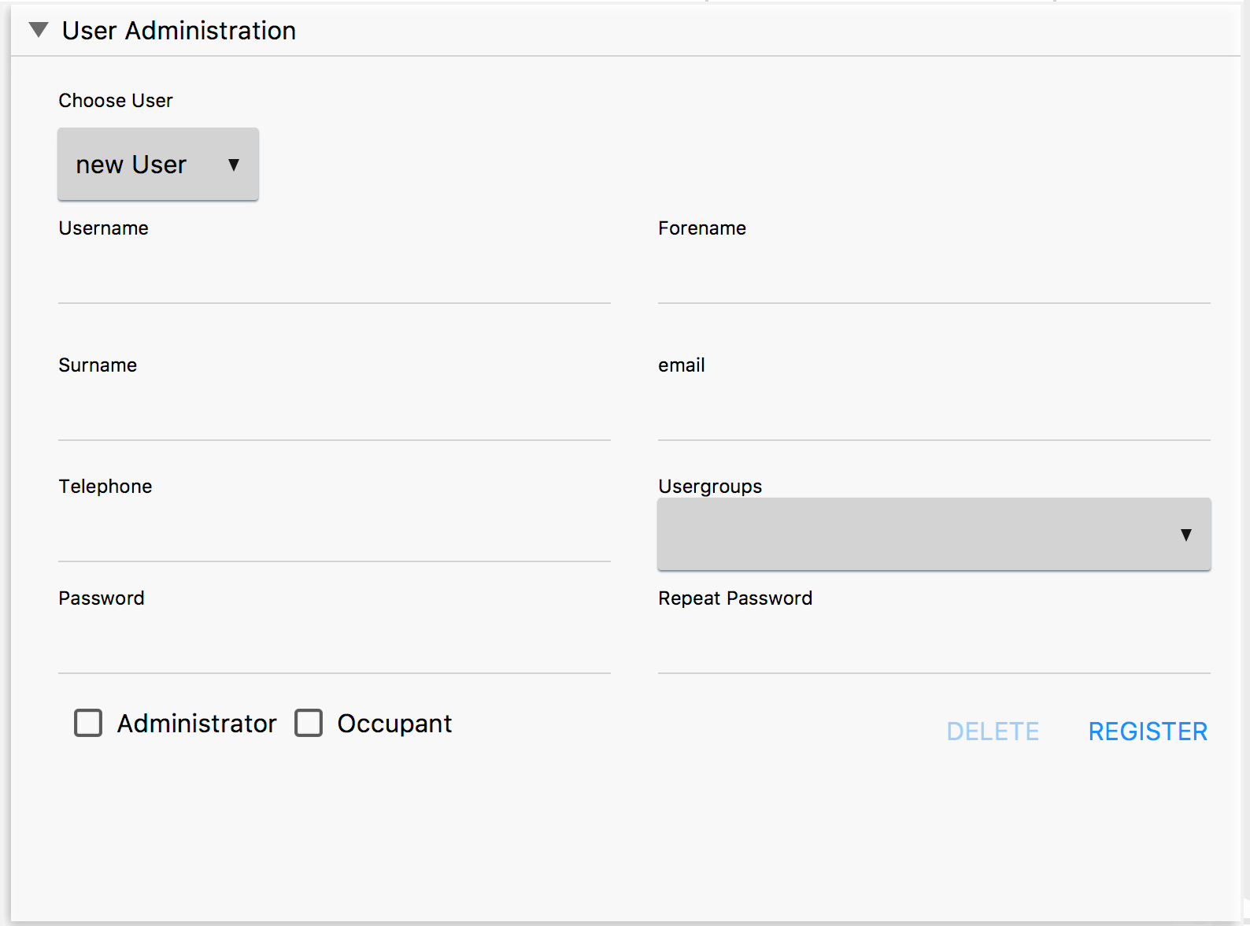
Task: Enable the Occupant checkbox
Action: coord(309,723)
